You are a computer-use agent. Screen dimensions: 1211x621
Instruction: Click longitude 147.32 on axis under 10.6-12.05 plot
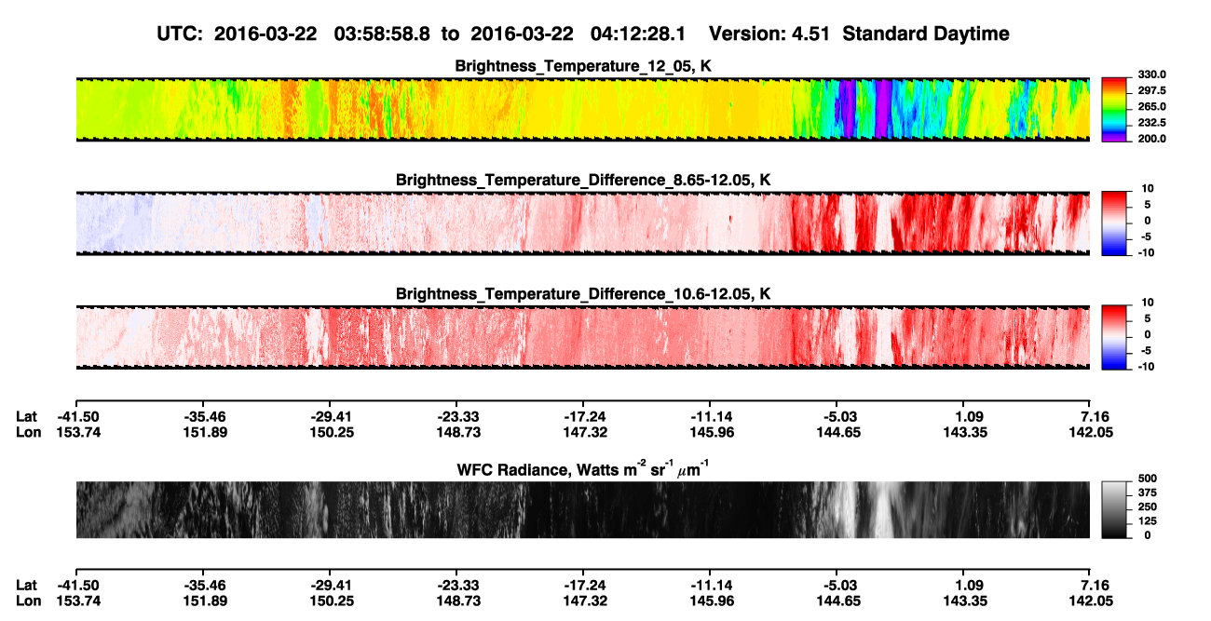[583, 433]
